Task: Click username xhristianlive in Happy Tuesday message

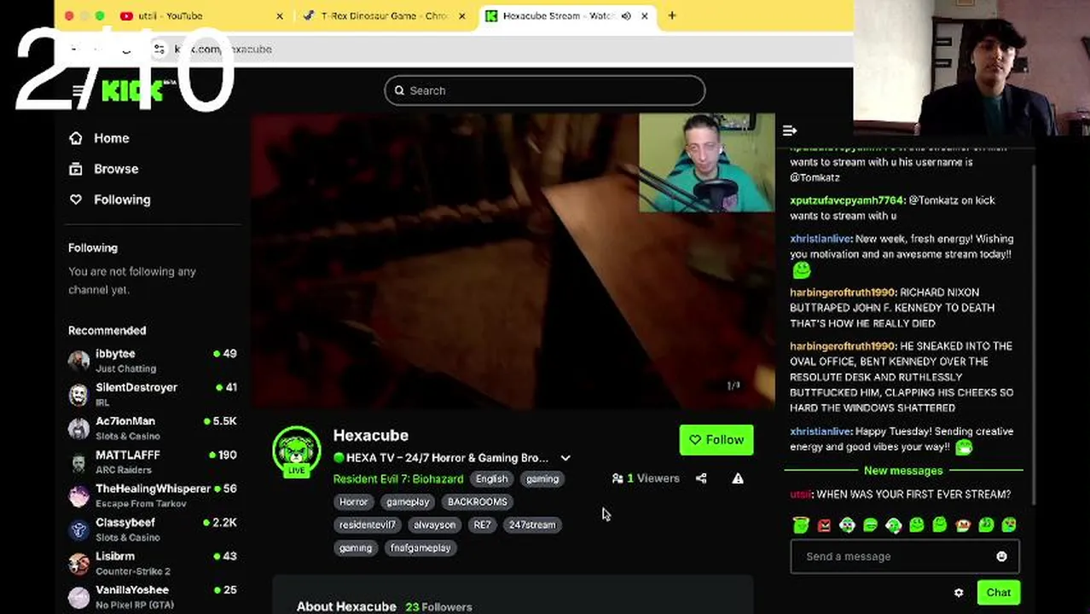Action: pyautogui.click(x=820, y=432)
